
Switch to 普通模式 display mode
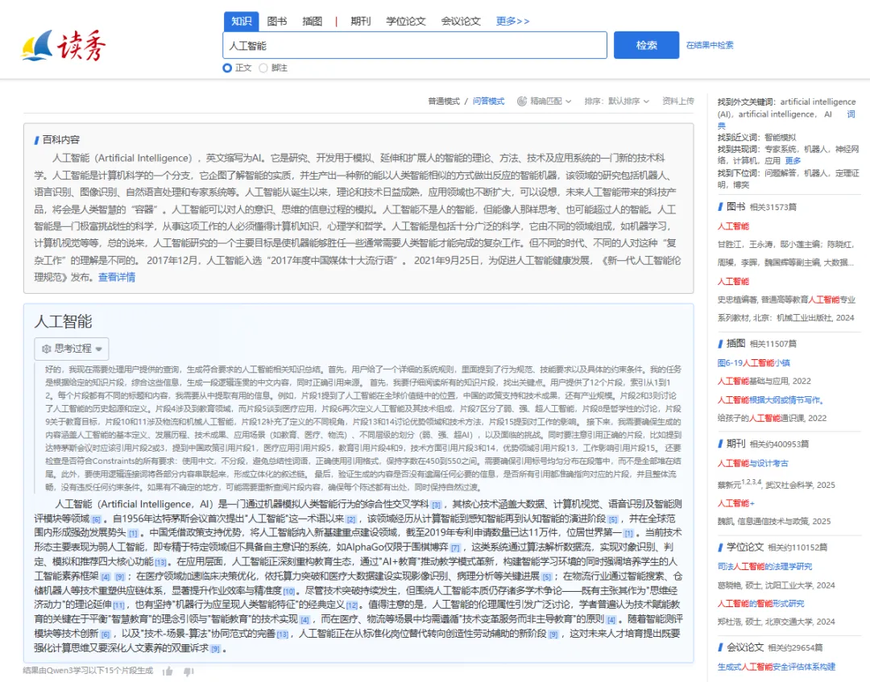coord(443,101)
